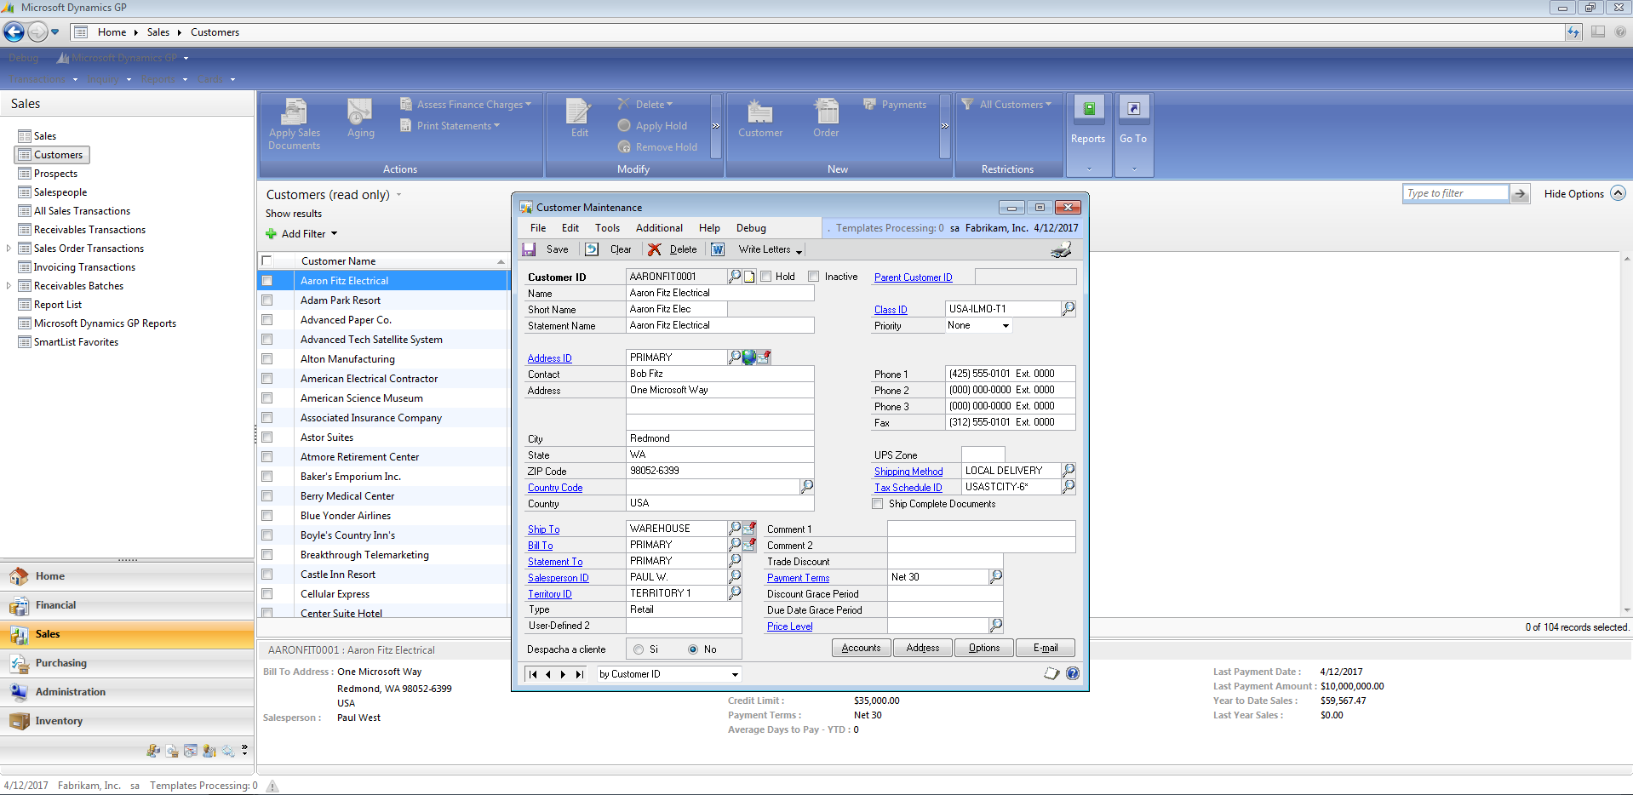Screen dimensions: 1633x795
Task: Expand the Sales Order Transactions tree node
Action: pyautogui.click(x=9, y=249)
